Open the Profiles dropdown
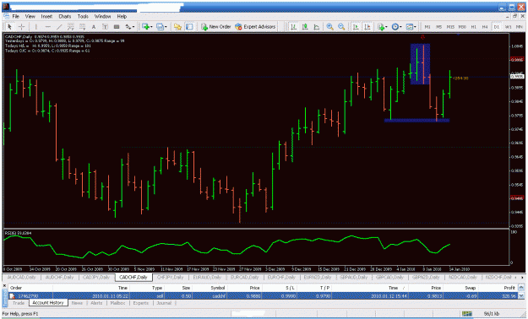This screenshot has width=528, height=319. [161, 27]
